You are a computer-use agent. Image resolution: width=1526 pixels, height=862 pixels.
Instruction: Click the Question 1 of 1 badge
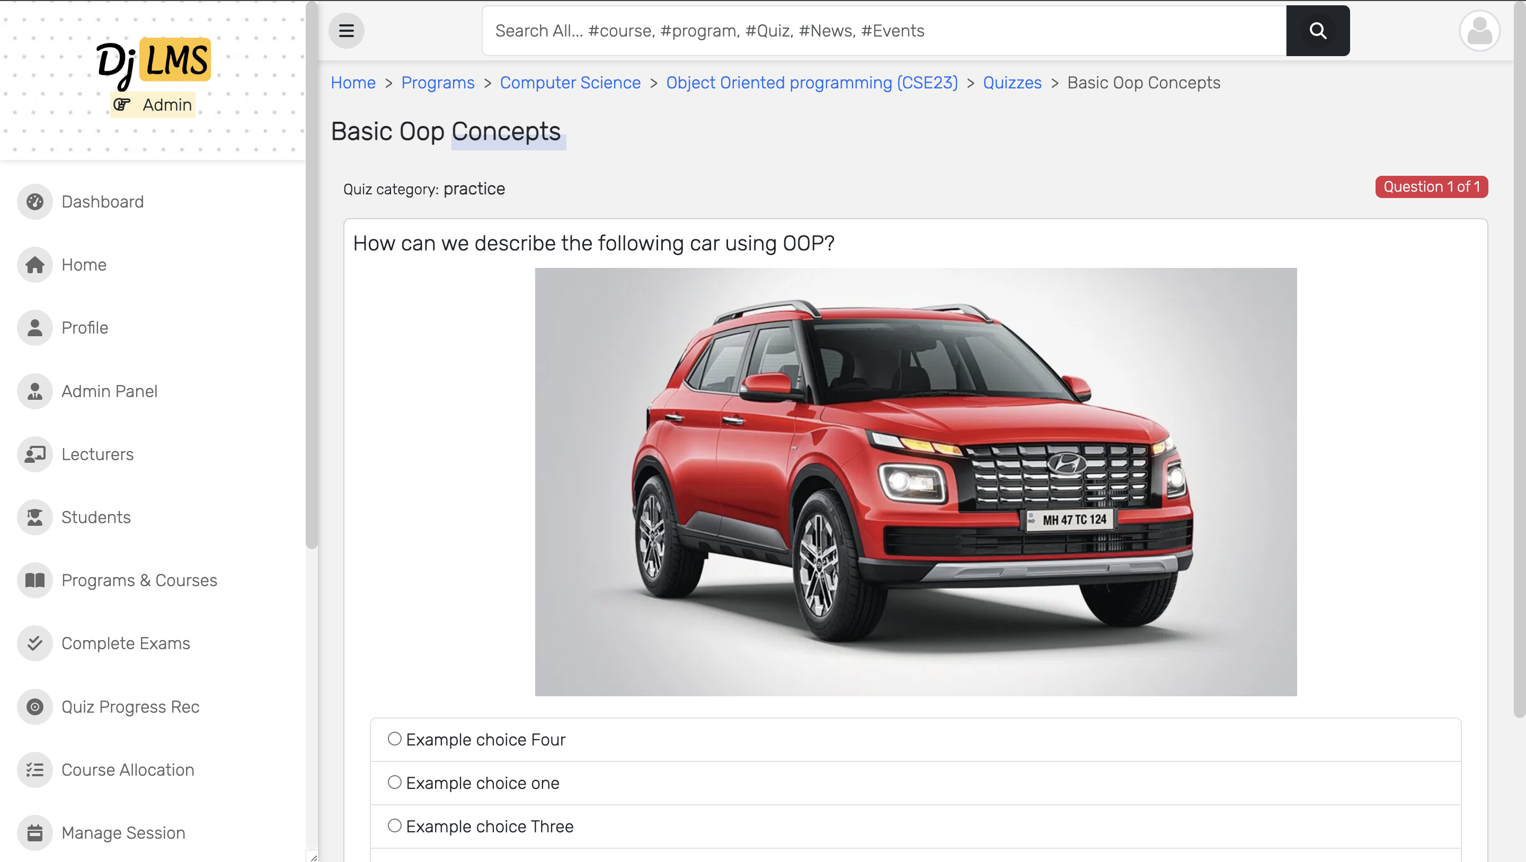pyautogui.click(x=1431, y=187)
